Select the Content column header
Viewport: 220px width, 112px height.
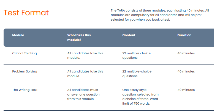point(129,35)
